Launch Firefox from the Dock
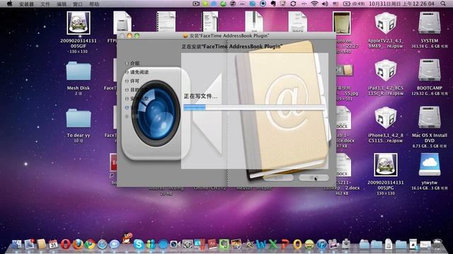 click(78, 244)
